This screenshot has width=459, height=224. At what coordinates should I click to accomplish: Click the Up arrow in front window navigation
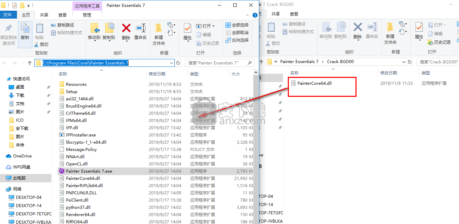30,63
